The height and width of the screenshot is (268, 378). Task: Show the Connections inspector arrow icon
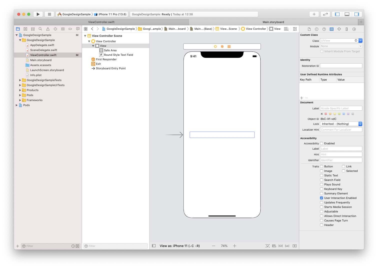[x=354, y=29]
